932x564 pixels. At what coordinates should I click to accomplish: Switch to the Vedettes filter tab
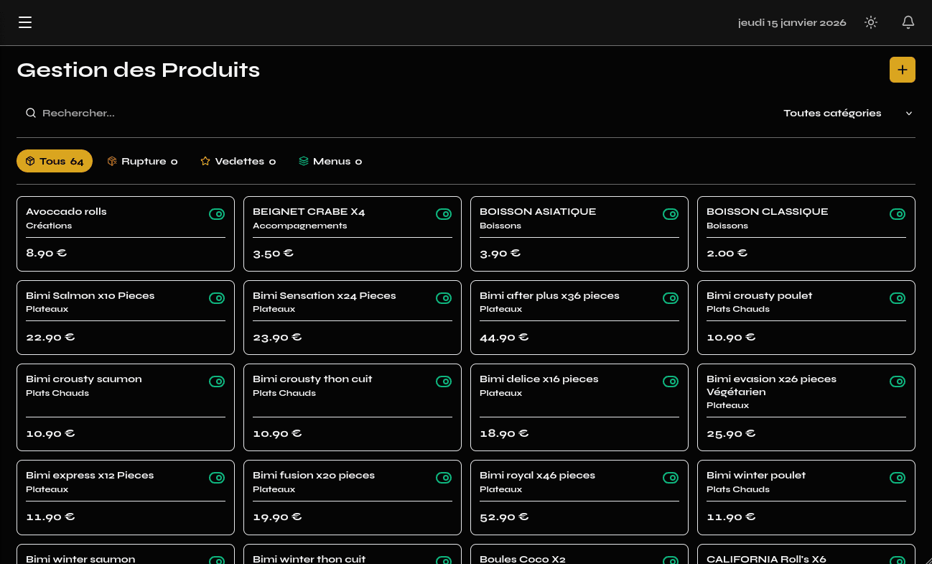[238, 161]
